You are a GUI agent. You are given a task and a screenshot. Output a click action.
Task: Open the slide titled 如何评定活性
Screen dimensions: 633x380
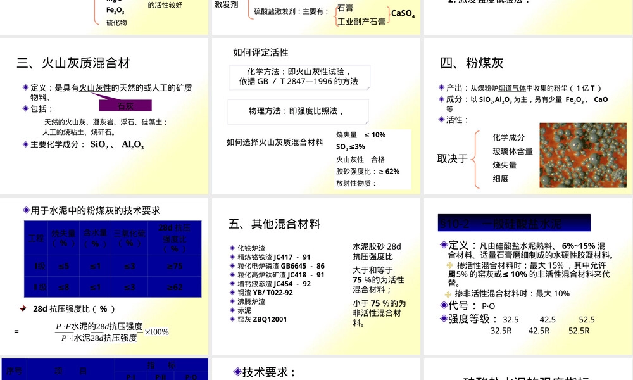(316, 117)
